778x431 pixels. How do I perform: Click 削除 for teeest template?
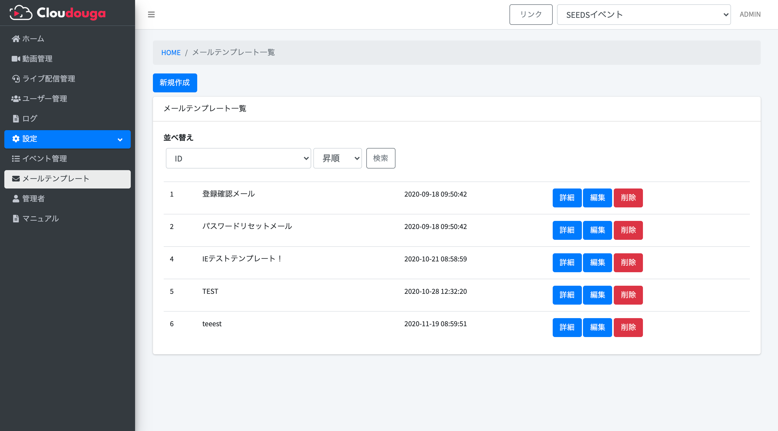tap(628, 328)
